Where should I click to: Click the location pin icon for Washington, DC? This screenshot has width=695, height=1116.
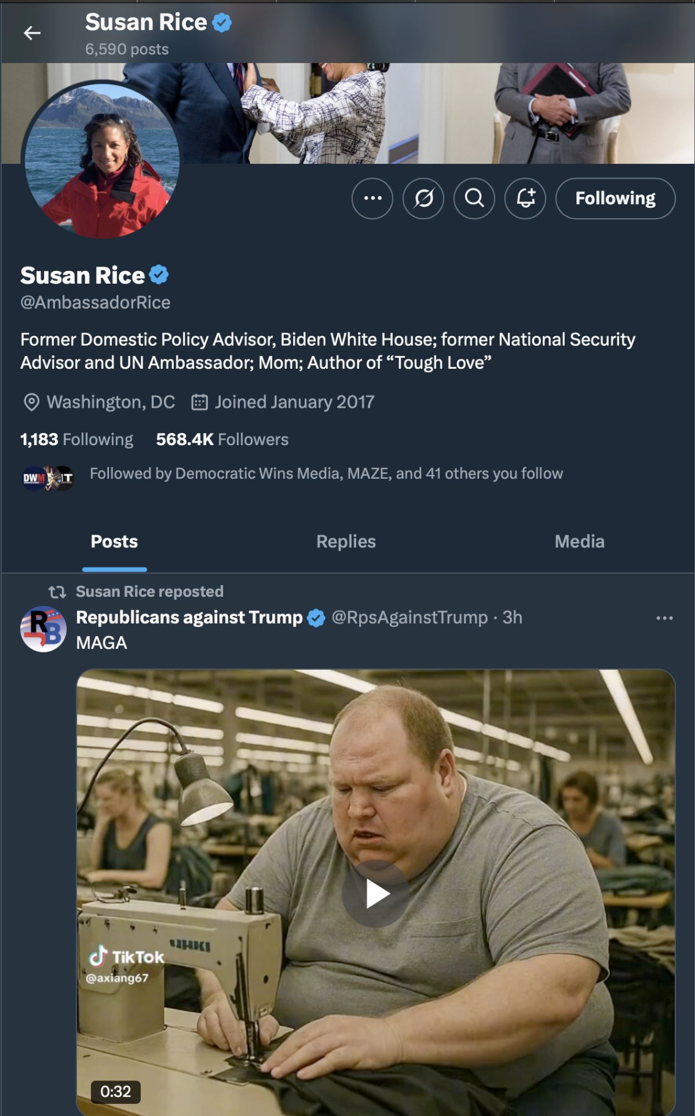[x=31, y=402]
